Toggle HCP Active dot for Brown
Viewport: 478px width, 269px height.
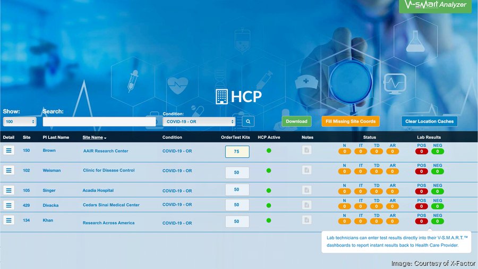(269, 150)
